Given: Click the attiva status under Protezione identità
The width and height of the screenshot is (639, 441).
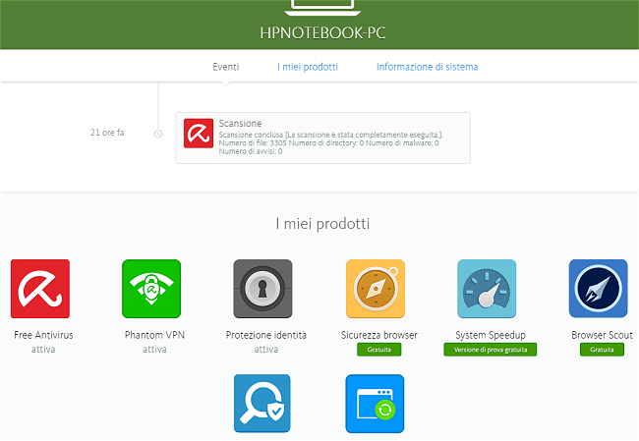Looking at the screenshot, I should (266, 350).
